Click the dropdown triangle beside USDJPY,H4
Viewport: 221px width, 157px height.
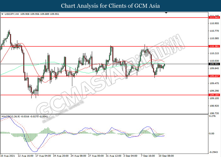click(x=2, y=14)
